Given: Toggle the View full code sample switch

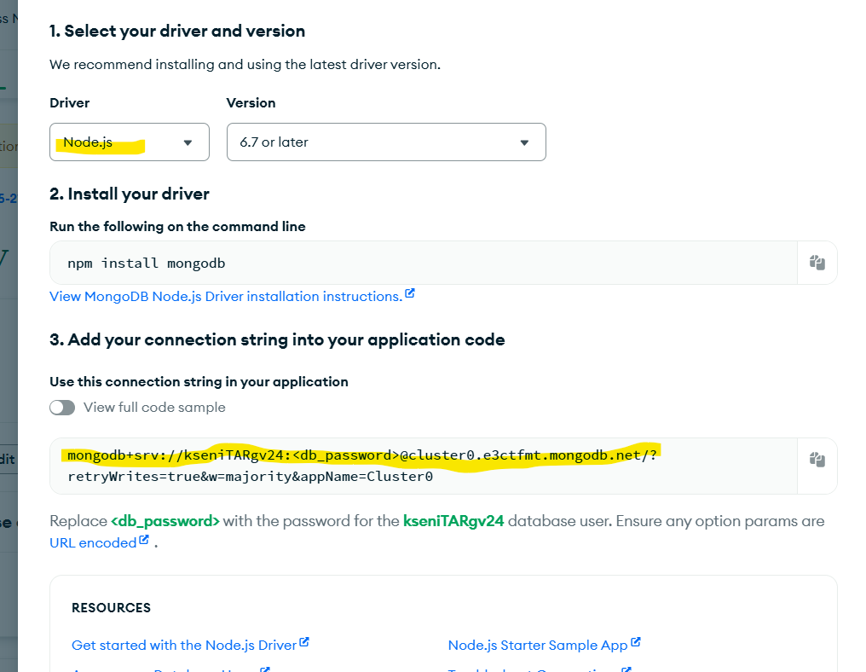Looking at the screenshot, I should coord(62,408).
